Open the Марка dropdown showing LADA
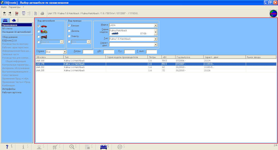278x150 pixels. [x=156, y=25]
